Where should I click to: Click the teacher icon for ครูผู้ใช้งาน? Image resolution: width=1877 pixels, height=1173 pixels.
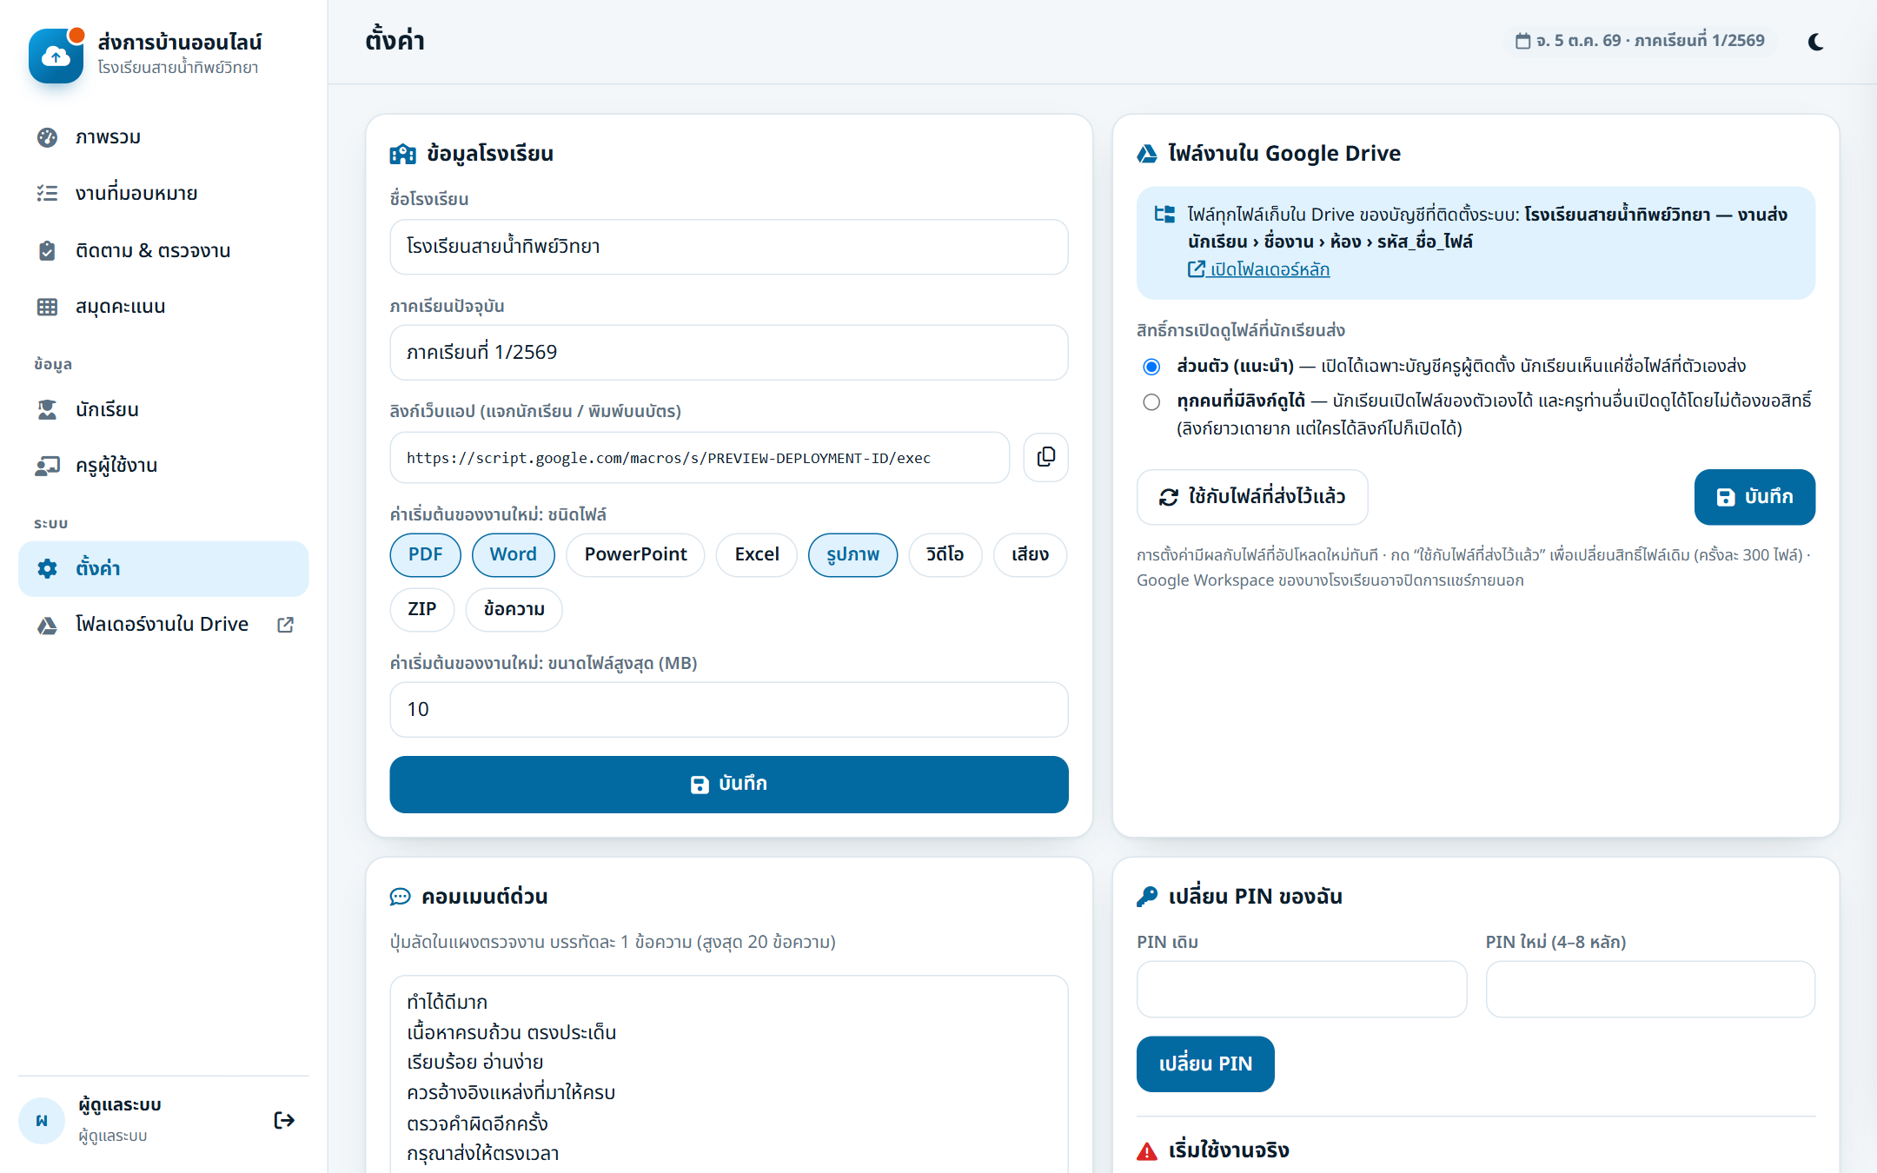coord(48,466)
